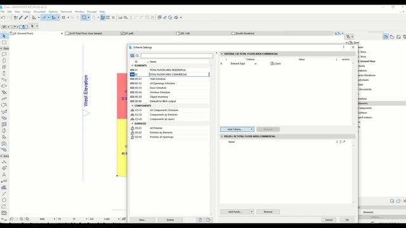Screen dimensions: 406x228
Task: Open View Map icon in the Navigator
Action: tap(392, 37)
